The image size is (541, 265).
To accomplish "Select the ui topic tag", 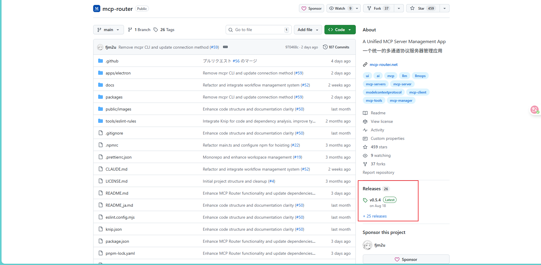I will 367,76.
